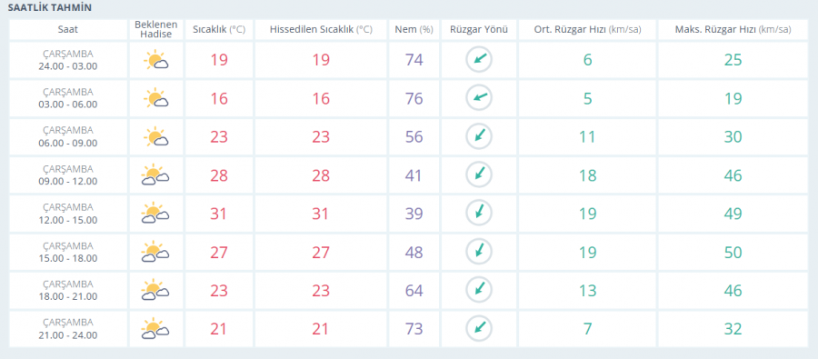Click wind direction arrow for 09.00 - 12.00
Screen dimensions: 818x359
479,175
